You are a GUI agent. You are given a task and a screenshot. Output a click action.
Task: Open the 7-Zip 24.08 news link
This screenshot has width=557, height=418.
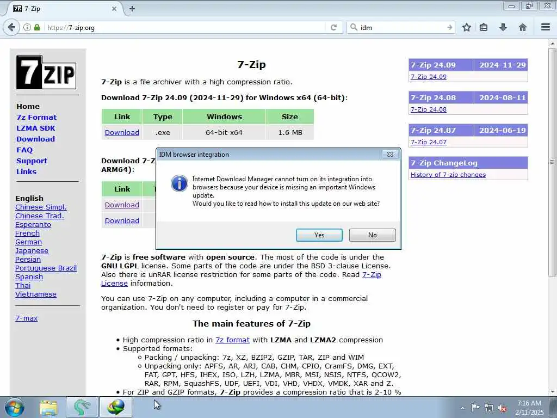[429, 109]
